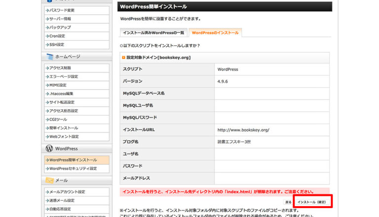379x217 pixels.
Task: Open Cron設定 page
Action: point(77,36)
